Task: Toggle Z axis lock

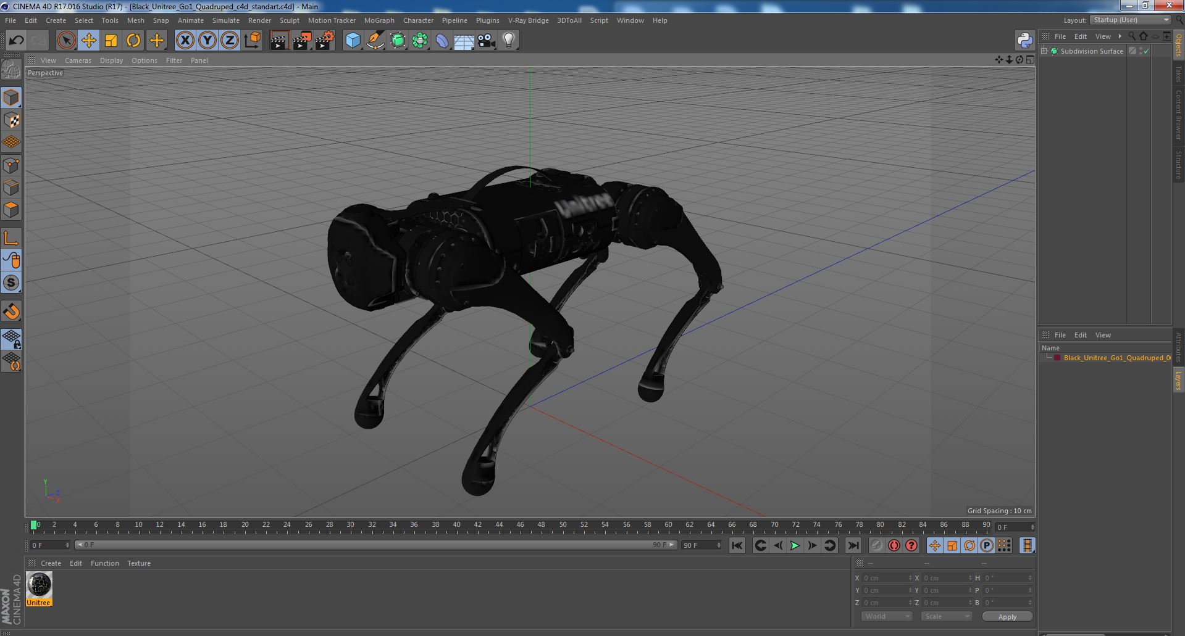Action: tap(230, 41)
